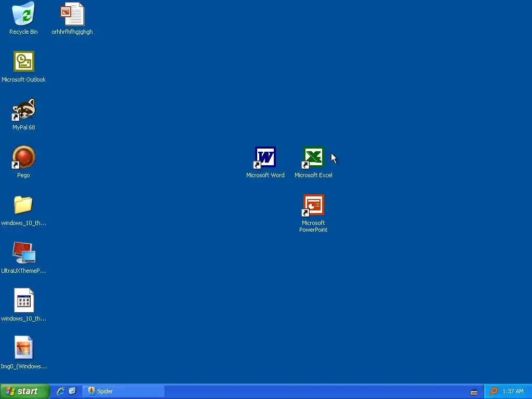
Task: Select the Microsoft Word shortcut
Action: (265, 157)
